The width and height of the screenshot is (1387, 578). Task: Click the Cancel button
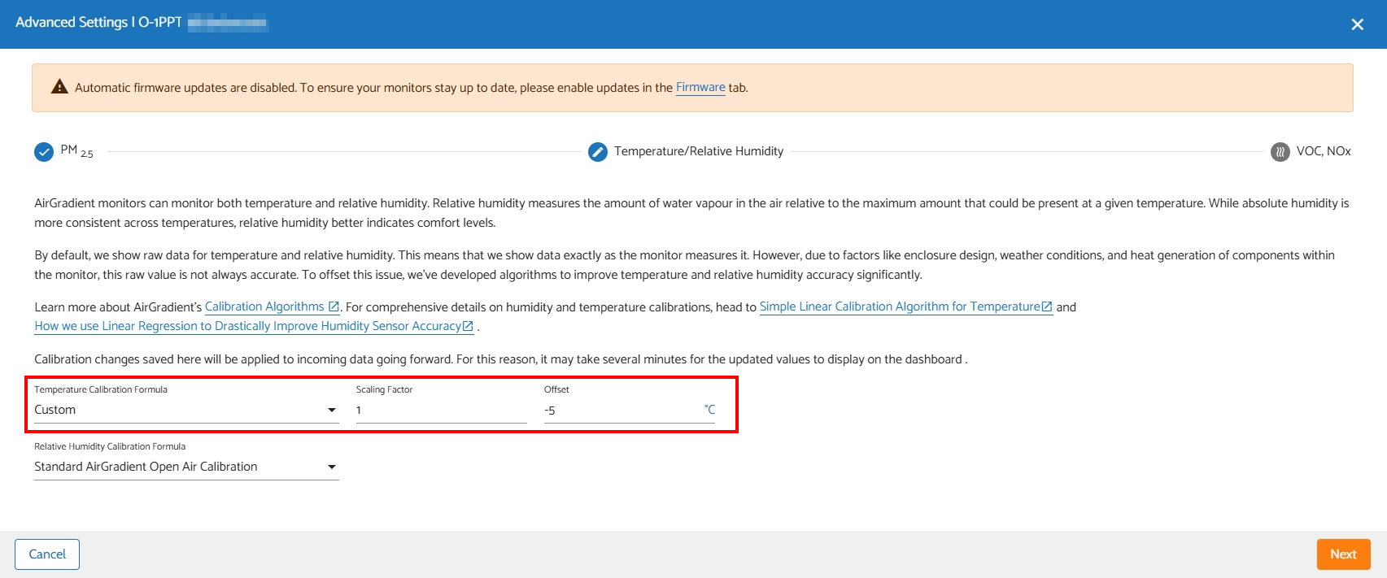pyautogui.click(x=47, y=554)
